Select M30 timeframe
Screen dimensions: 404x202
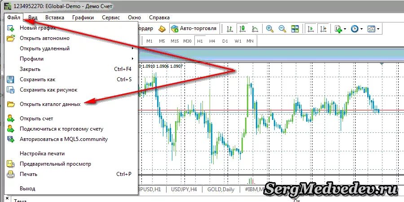(187, 41)
